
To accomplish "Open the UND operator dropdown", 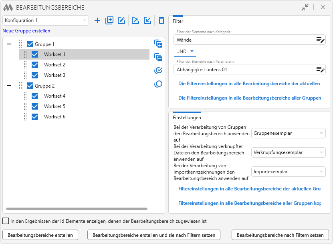I will point(185,52).
